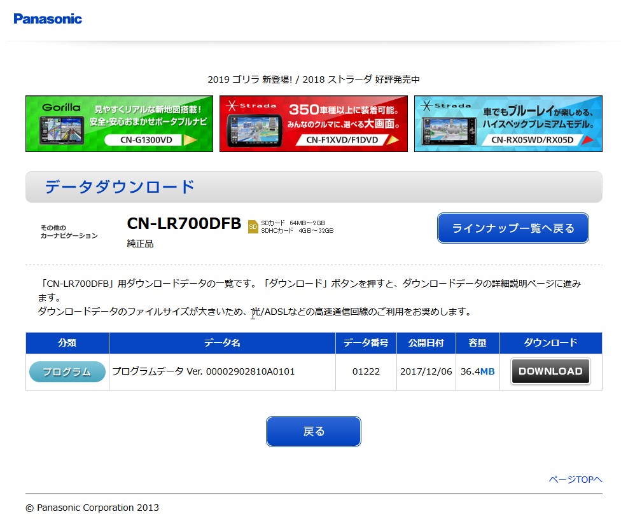Open the Strada CN-F1XVD/F1DVD banner

314,123
